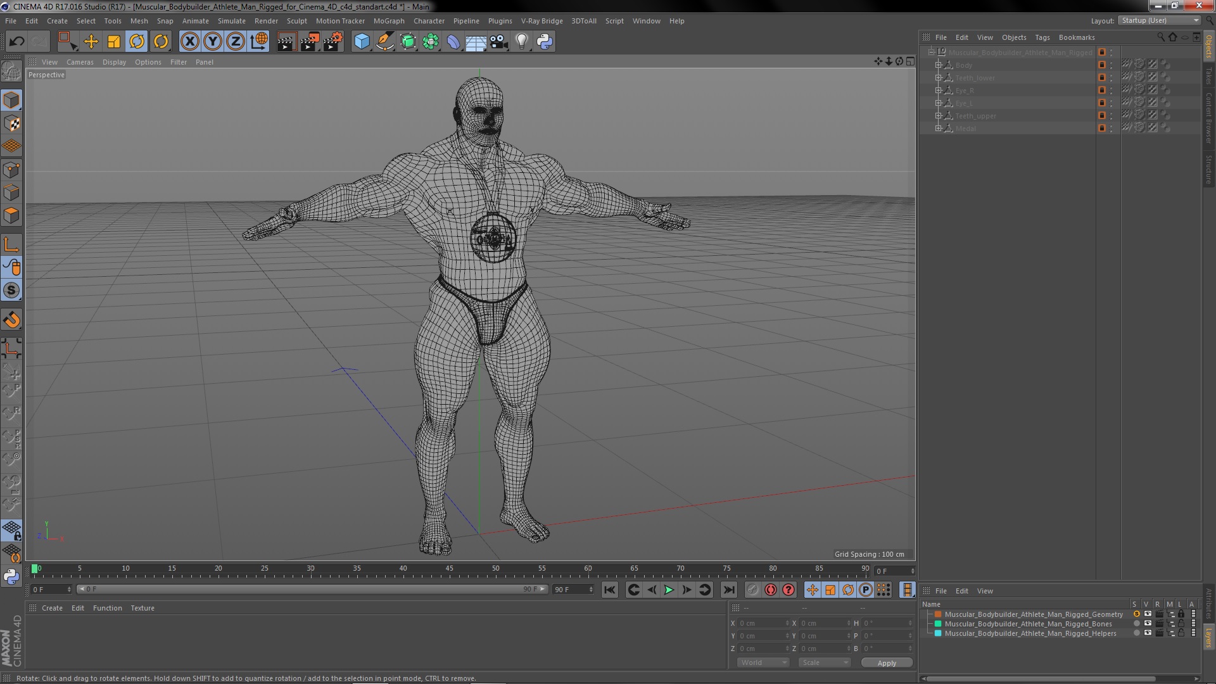Expand the Medal object
The width and height of the screenshot is (1216, 684).
click(x=939, y=129)
